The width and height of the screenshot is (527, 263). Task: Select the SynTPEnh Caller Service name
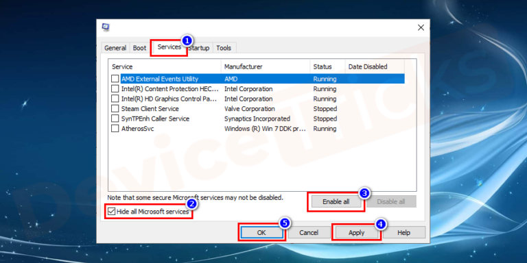pyautogui.click(x=155, y=118)
